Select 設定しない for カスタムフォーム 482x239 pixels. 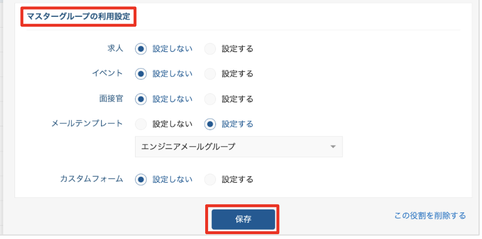pyautogui.click(x=141, y=179)
